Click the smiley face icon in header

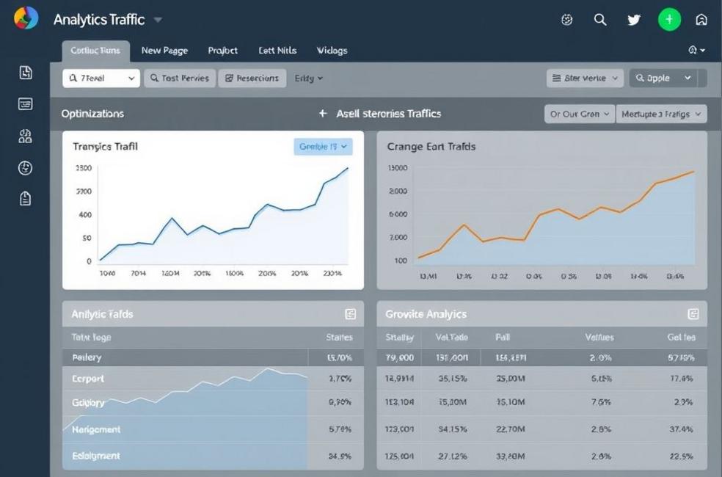[566, 20]
